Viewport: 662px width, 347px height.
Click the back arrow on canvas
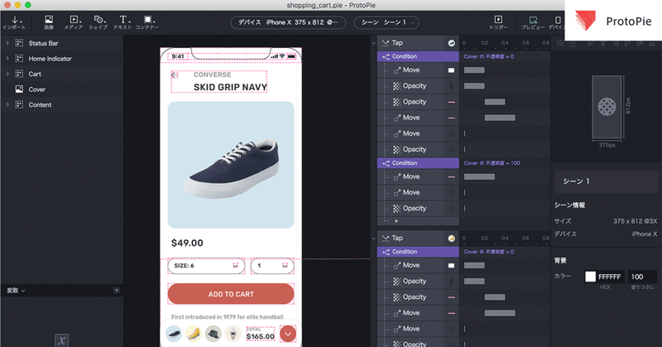point(175,75)
